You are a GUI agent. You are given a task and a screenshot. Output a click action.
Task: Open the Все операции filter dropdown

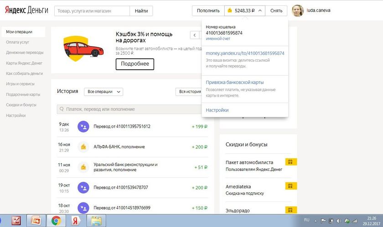(104, 92)
